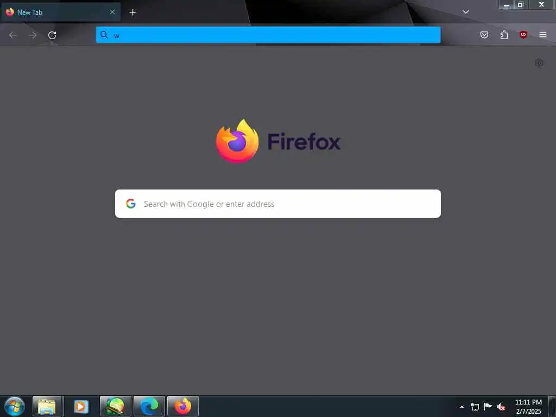556x417 pixels.
Task: Open a new tab with plus button
Action: [x=132, y=12]
